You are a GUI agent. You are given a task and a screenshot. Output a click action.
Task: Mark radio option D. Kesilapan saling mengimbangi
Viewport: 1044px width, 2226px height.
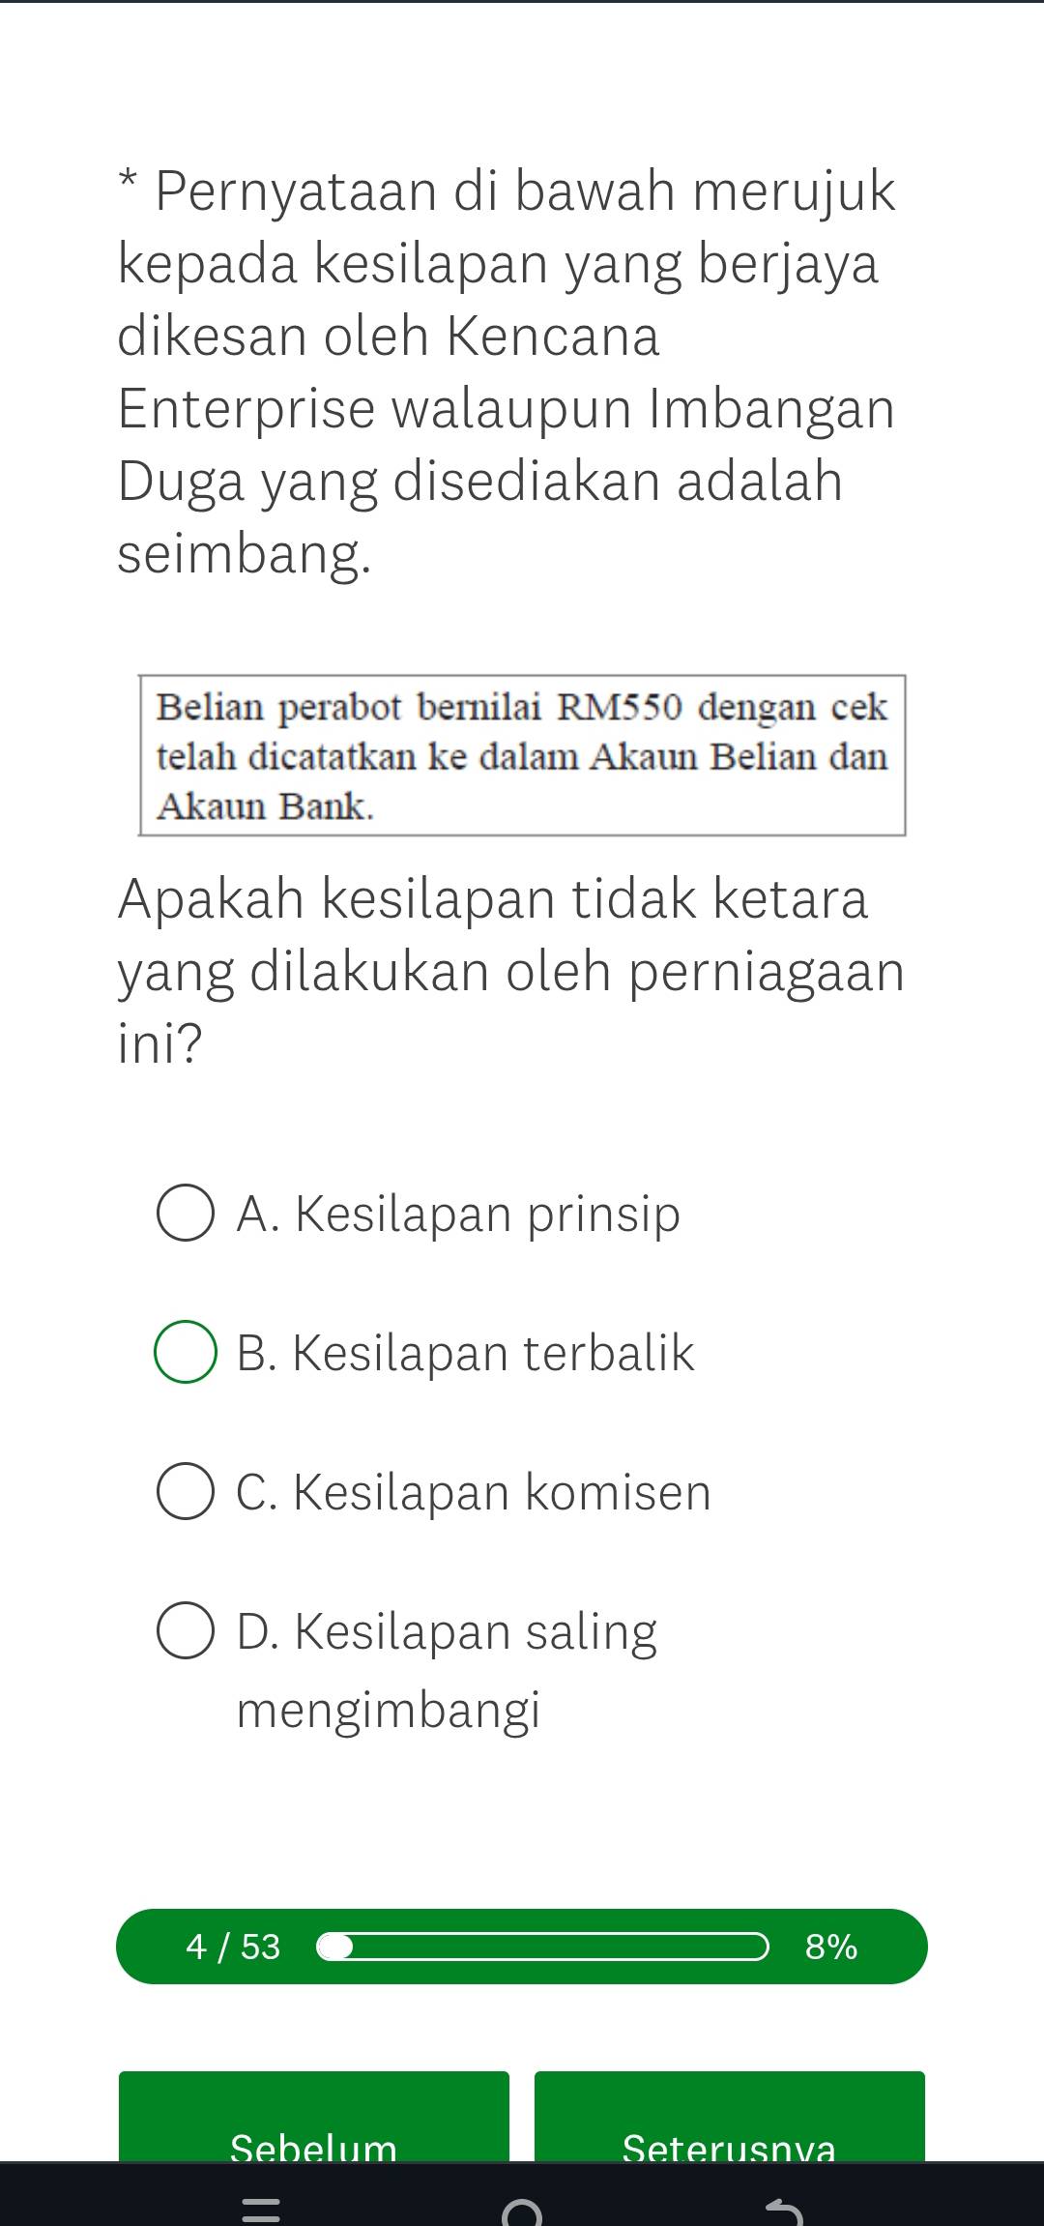(x=185, y=1631)
